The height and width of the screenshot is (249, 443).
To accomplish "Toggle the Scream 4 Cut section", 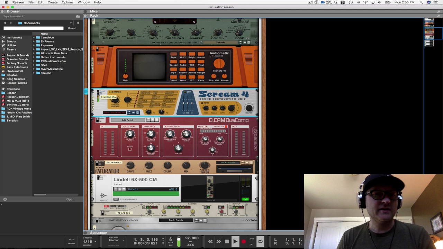I will click(x=184, y=92).
